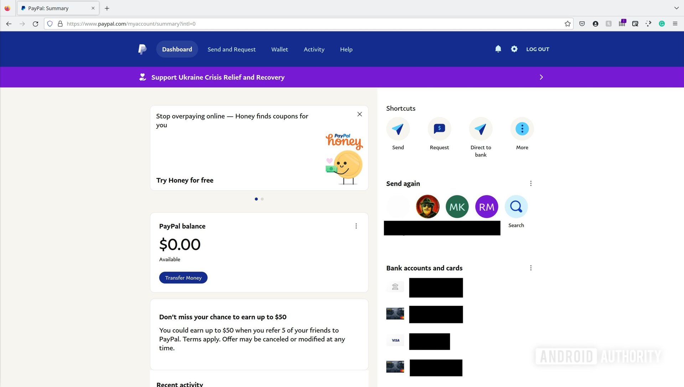Screen dimensions: 684x387
Task: Close the Honey promotional banner
Action: [359, 114]
